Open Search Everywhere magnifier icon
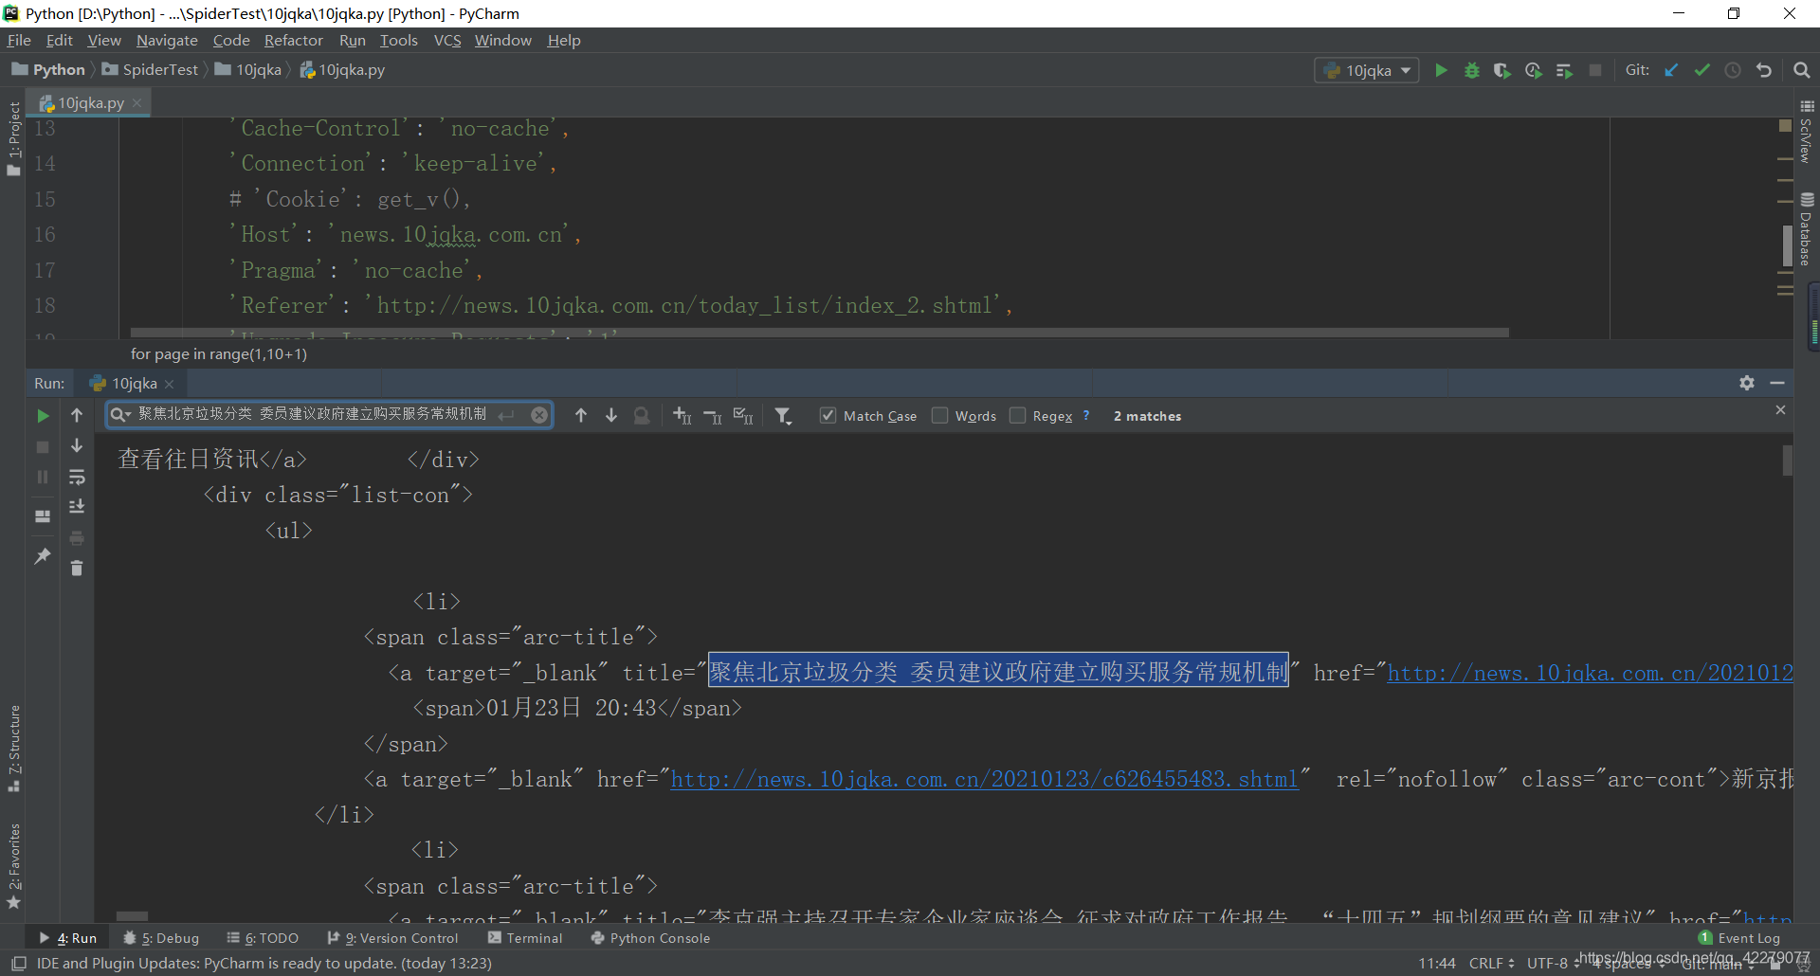This screenshot has width=1820, height=976. [x=1802, y=70]
